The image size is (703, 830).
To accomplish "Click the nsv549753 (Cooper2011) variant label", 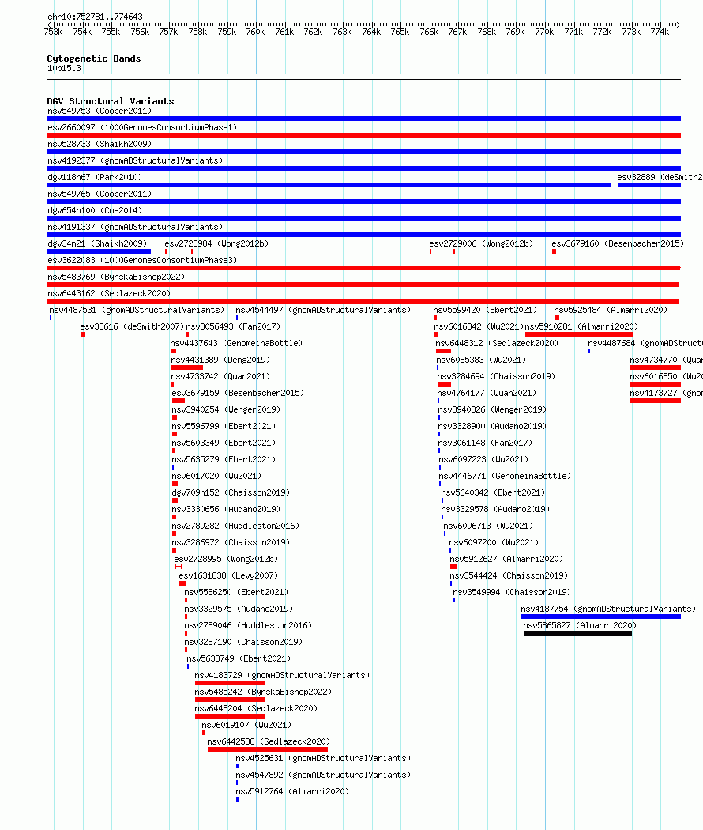I will coord(100,111).
